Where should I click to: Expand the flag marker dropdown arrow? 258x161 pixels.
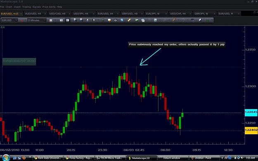pyautogui.click(x=98, y=20)
